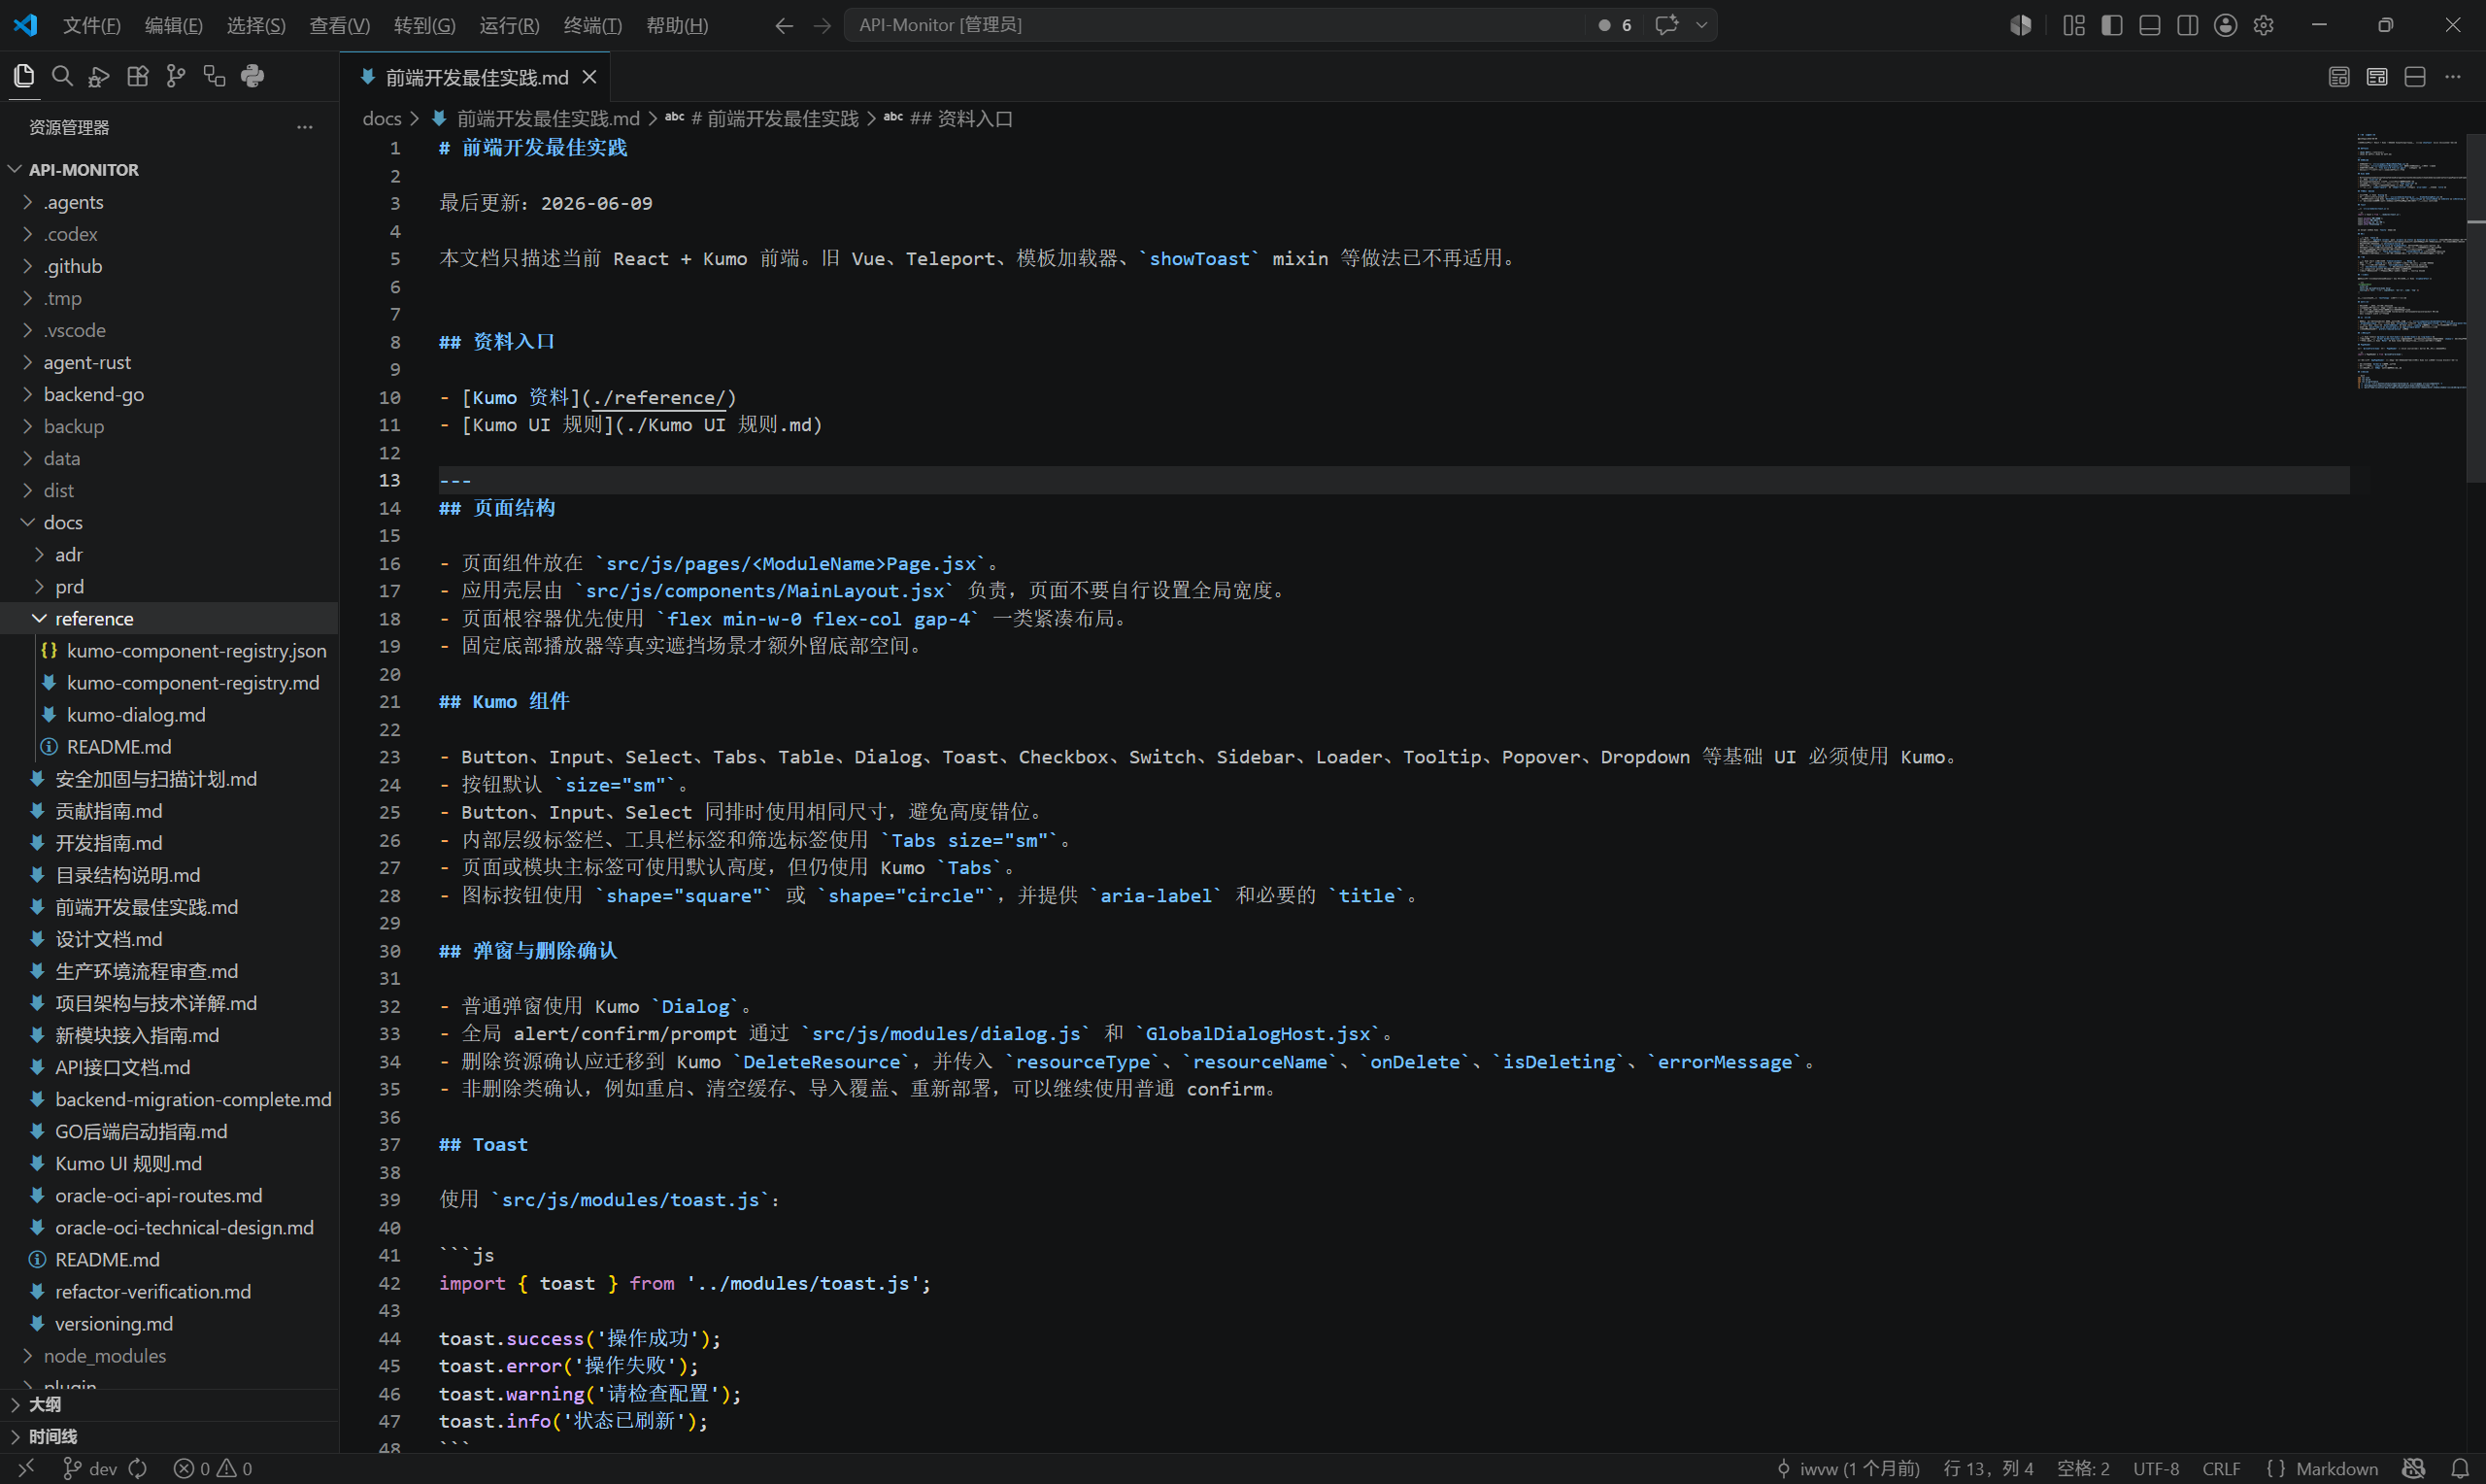Open the Search view icon
The image size is (2486, 1484).
[x=62, y=76]
